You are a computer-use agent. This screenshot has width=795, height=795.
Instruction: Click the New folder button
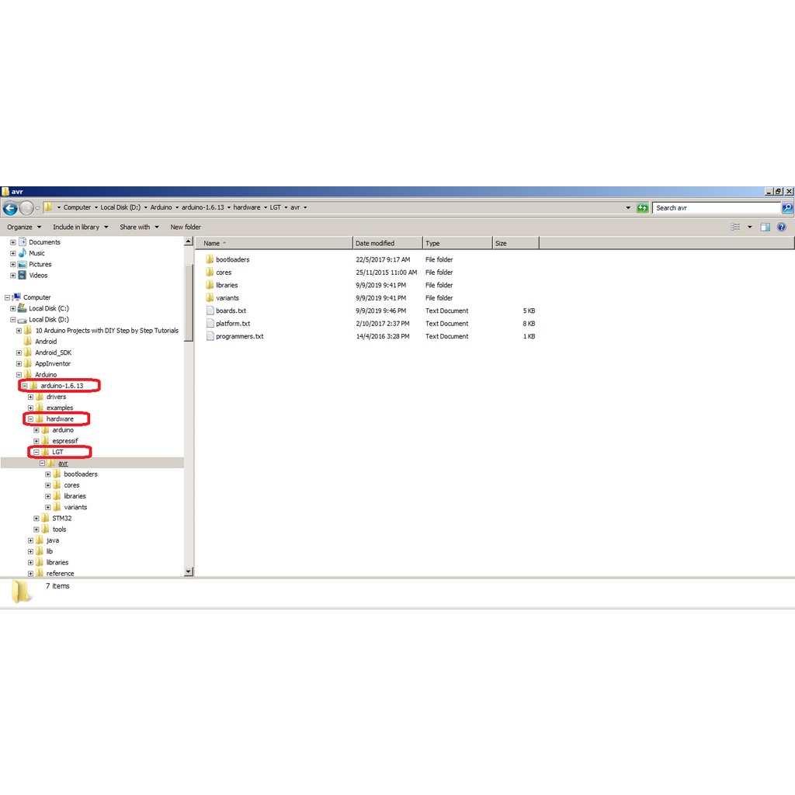click(x=186, y=227)
